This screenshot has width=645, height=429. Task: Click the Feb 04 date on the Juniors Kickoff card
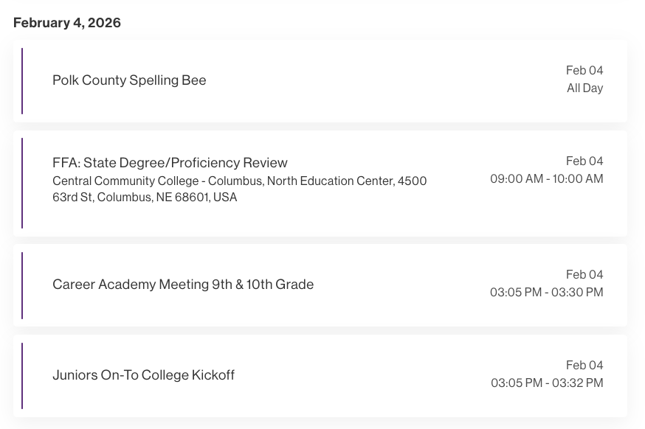584,366
